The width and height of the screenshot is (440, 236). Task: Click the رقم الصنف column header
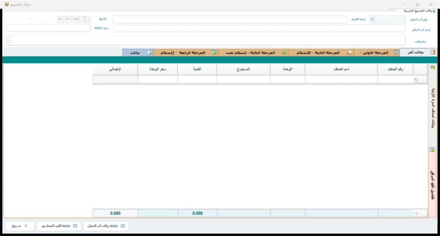click(396, 69)
